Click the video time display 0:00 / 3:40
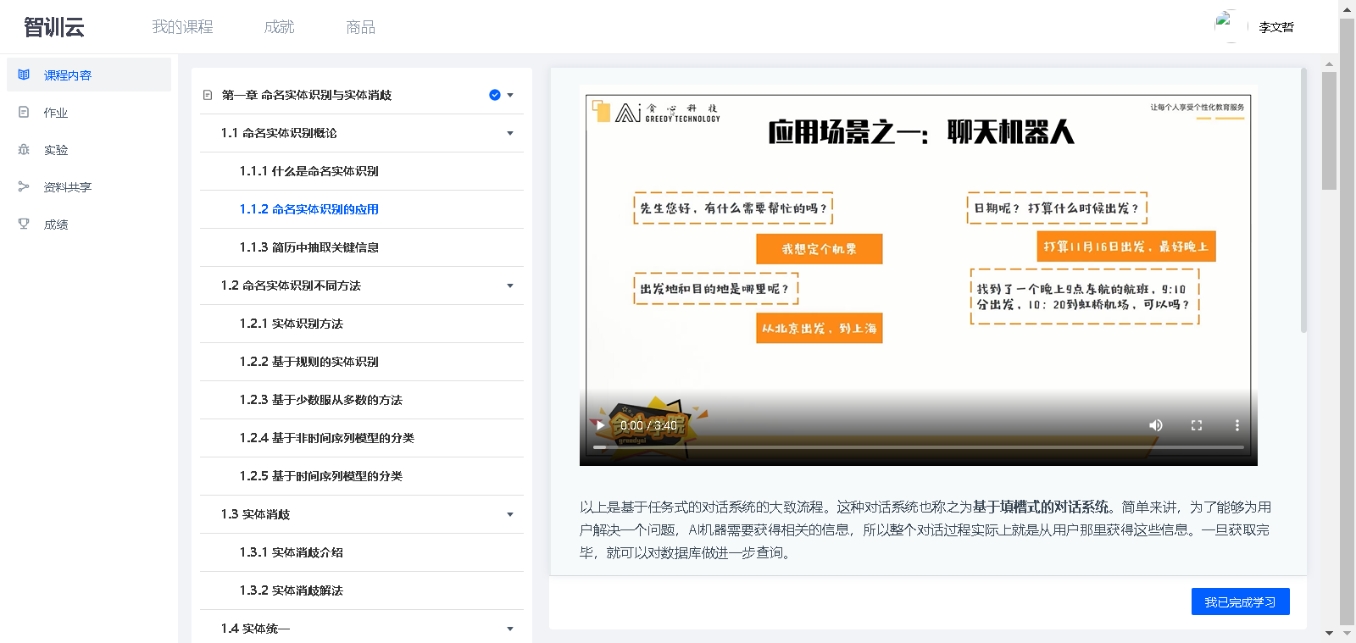Screen dimensions: 1356x643 tap(648, 425)
